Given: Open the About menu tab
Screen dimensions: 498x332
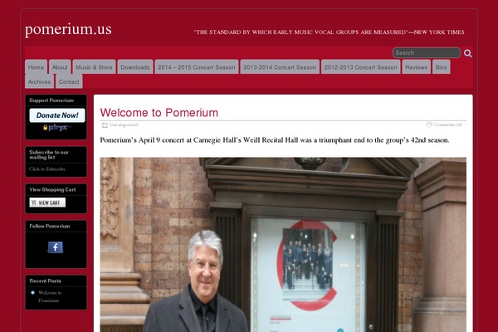Looking at the screenshot, I should [x=60, y=67].
